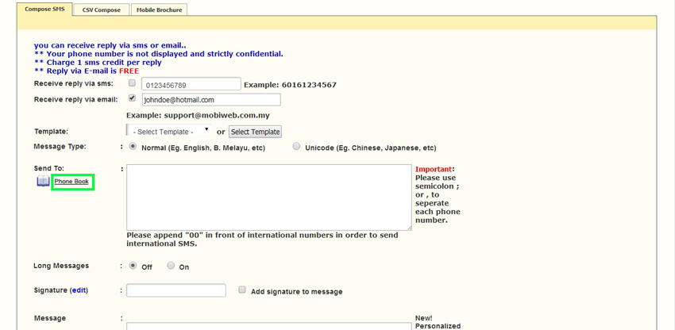Viewport: 675px width, 330px height.
Task: Click the 'Example: 60161234567' text
Action: [290, 85]
